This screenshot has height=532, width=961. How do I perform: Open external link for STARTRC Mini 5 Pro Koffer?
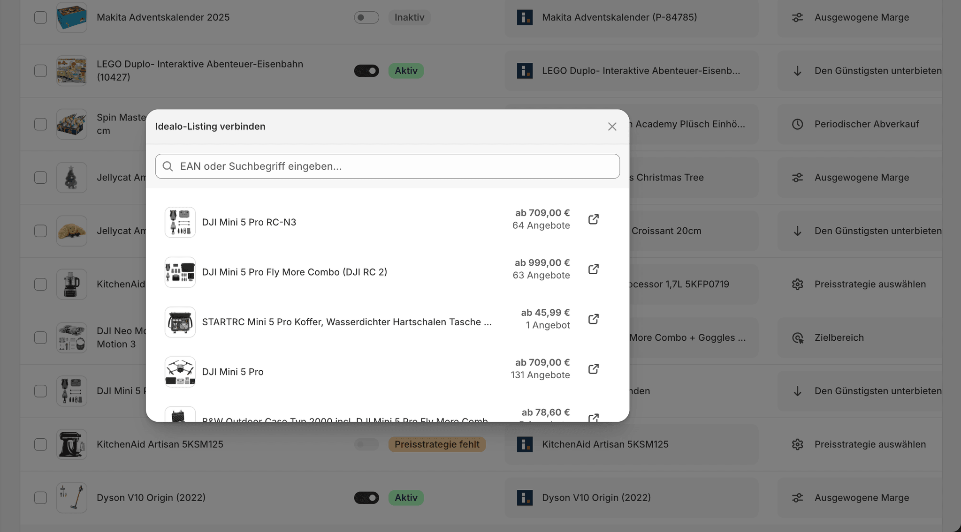click(594, 319)
